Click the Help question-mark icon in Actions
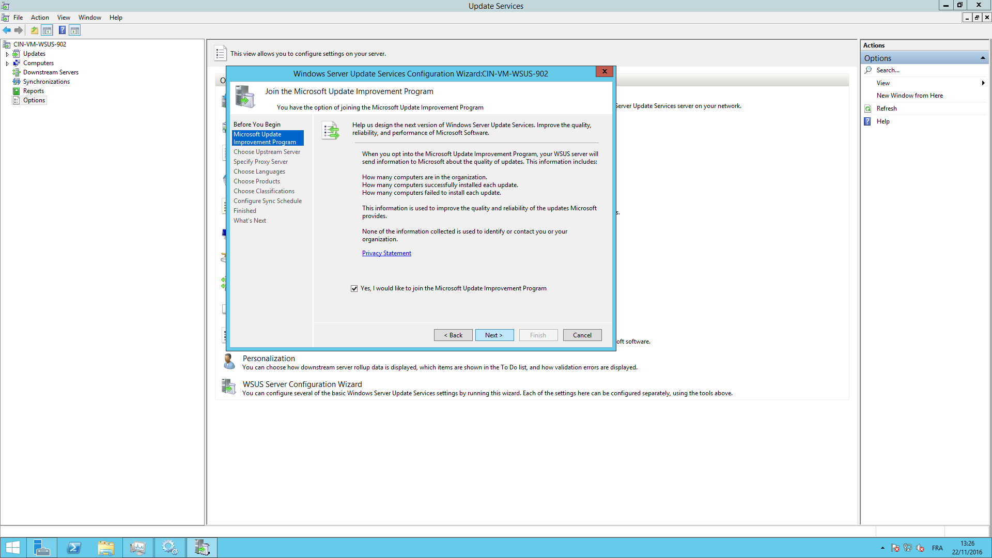The image size is (992, 558). [867, 121]
